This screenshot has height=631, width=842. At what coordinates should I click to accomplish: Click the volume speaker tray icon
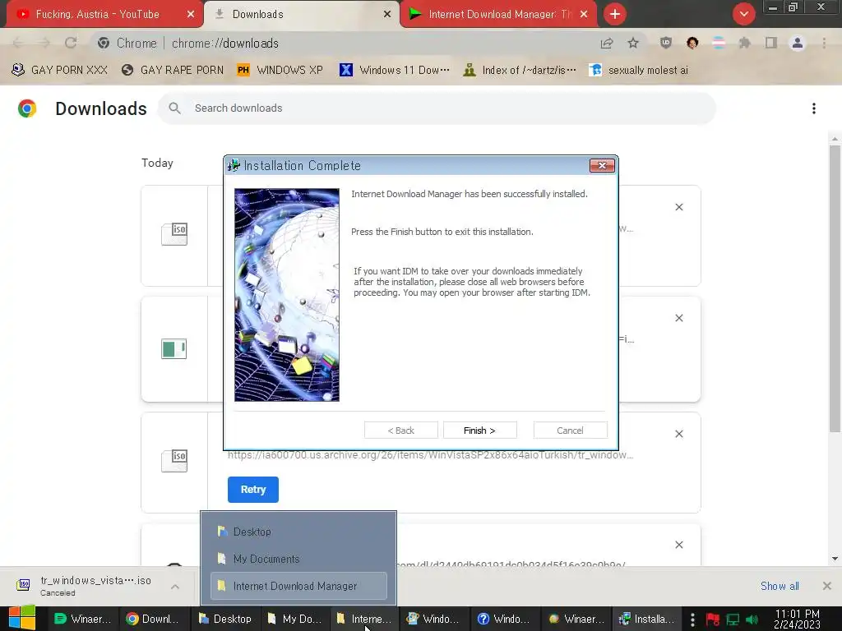[752, 619]
